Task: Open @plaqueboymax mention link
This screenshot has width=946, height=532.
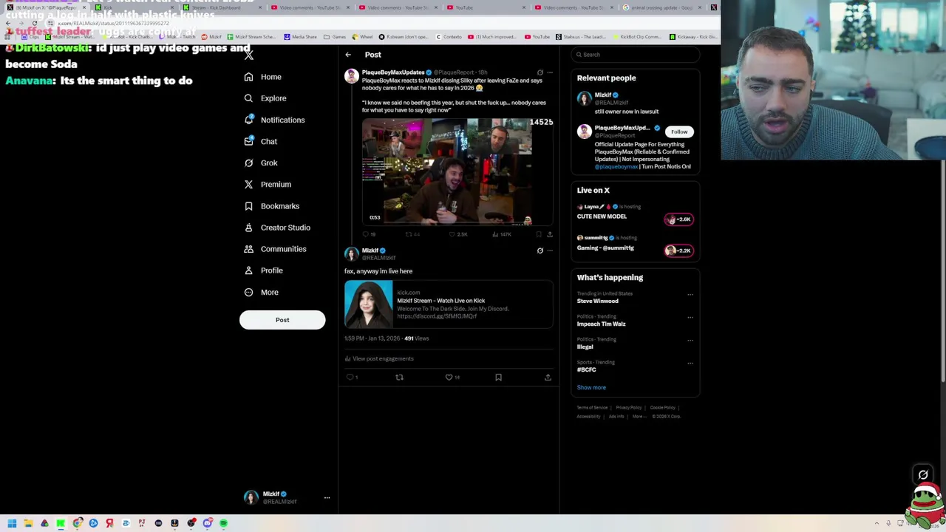Action: pos(616,166)
